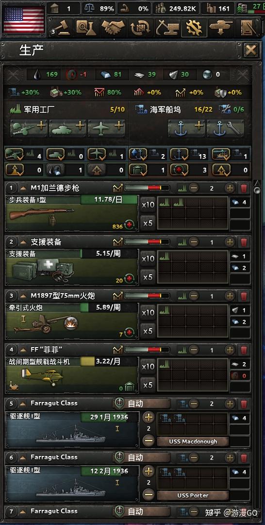This screenshot has height=525, width=265.
Task: Add new aircraft production line
Action: pos(107,128)
